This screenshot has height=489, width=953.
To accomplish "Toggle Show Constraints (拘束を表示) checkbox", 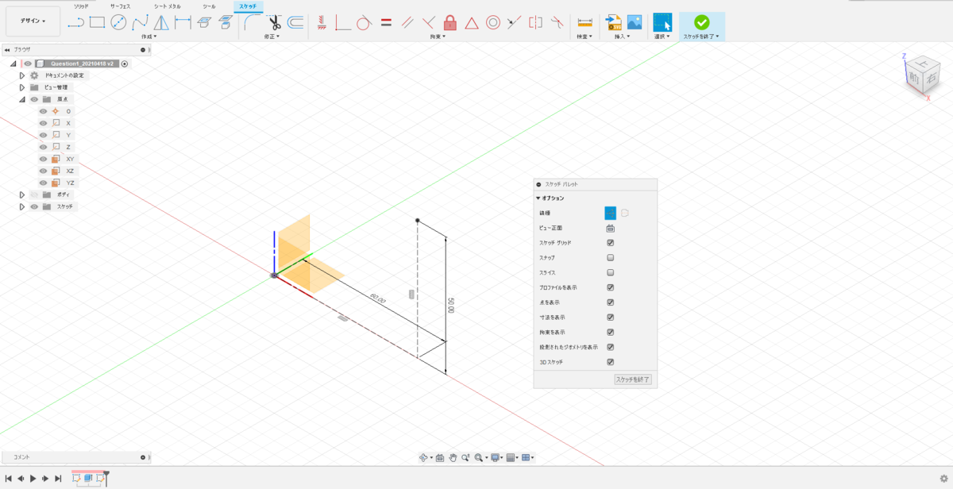I will point(611,332).
